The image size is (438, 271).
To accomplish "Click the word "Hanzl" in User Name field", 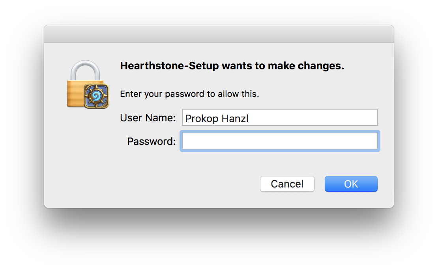I will (x=235, y=119).
